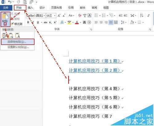154x126 pixels.
Task: Click the Print Preview icon in quick access toolbar
Action: [25, 2]
